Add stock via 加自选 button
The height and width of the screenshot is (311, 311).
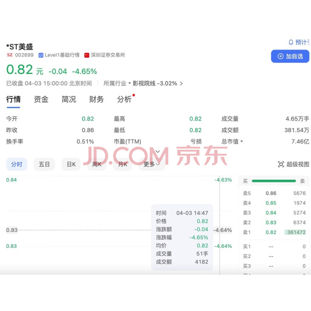click(290, 56)
